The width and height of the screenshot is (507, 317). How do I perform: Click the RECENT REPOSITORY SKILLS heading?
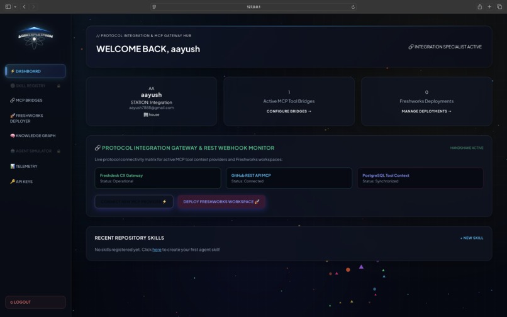130,238
